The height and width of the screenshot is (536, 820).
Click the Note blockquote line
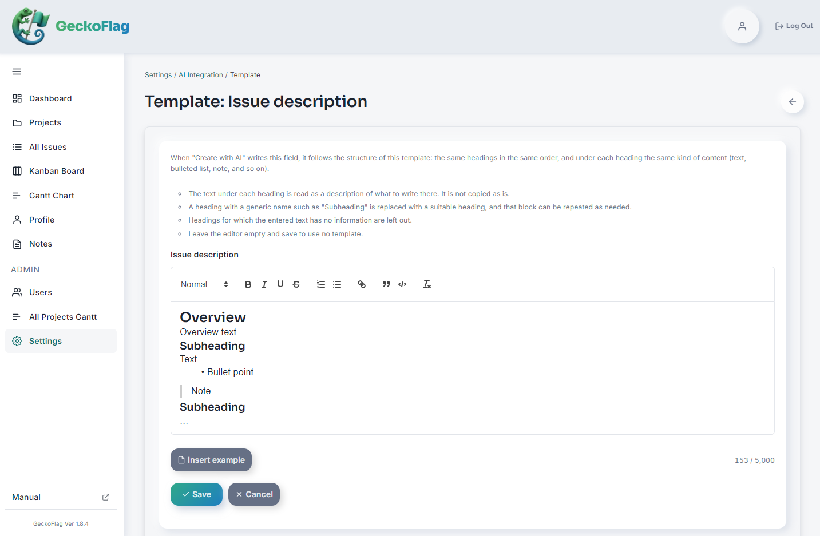[201, 391]
